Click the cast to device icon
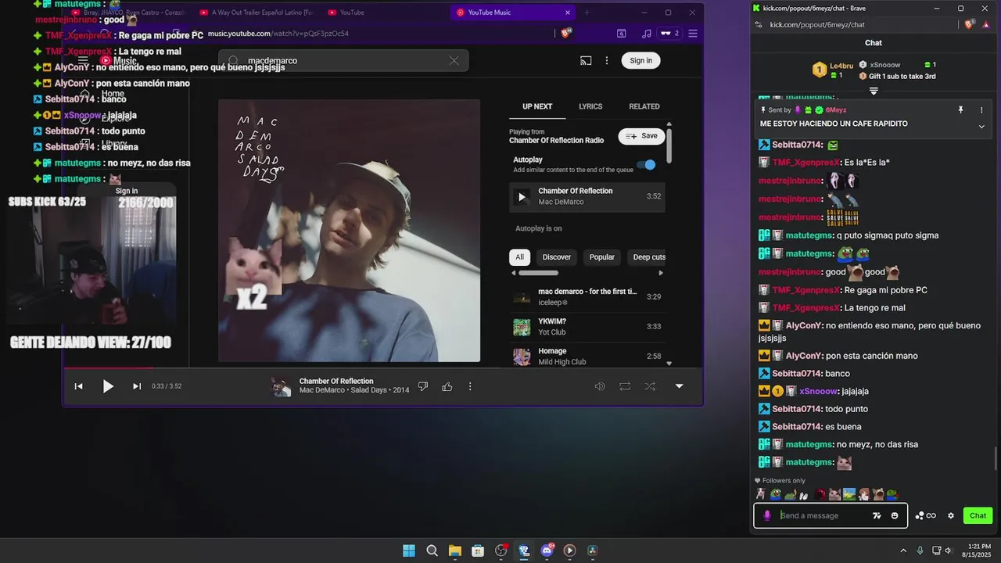The image size is (1001, 563). point(586,60)
